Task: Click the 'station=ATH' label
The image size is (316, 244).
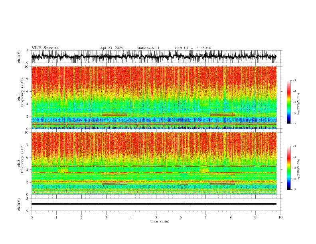Action: point(148,48)
